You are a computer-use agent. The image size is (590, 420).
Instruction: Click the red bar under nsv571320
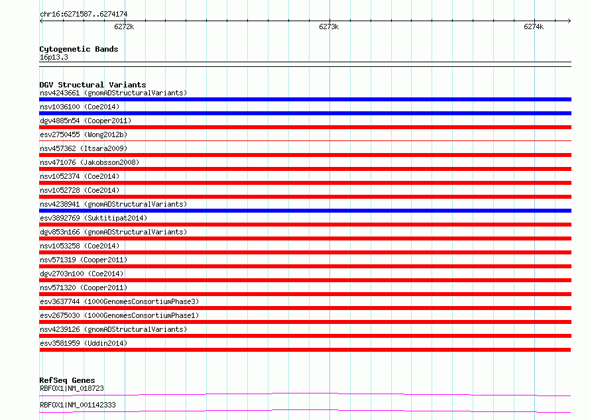click(x=305, y=294)
